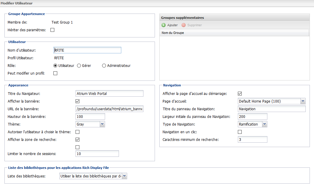Click the Titre du Navigateur field
The image size is (314, 191).
(109, 93)
